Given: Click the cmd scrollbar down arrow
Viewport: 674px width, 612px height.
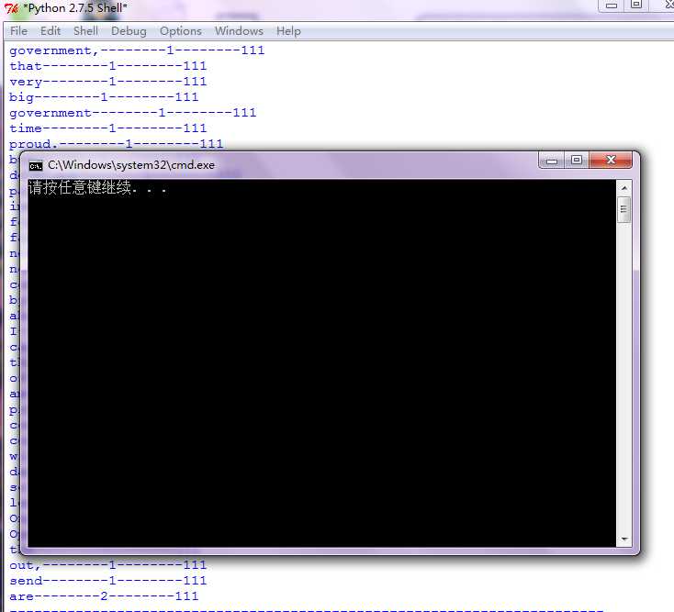Looking at the screenshot, I should pos(624,539).
